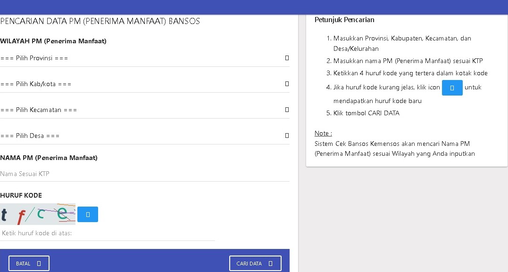Open the Pilih Kecamatan selector
The image size is (508, 272).
point(144,110)
